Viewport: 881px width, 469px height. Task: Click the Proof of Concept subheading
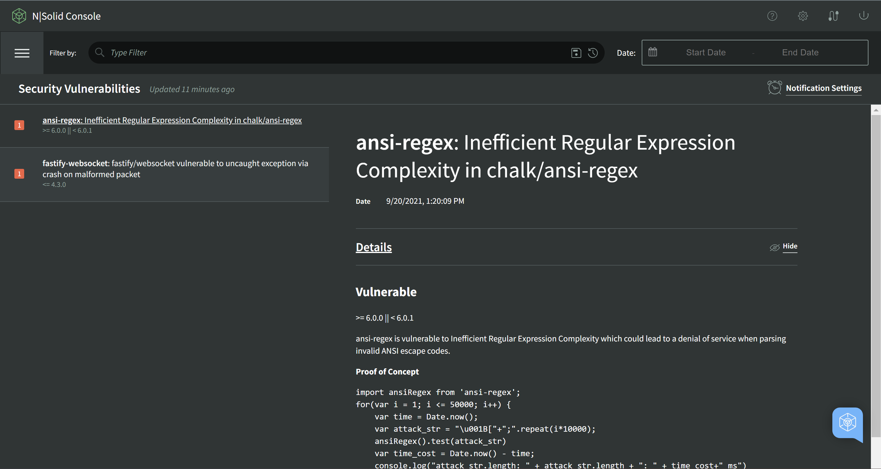pos(387,372)
